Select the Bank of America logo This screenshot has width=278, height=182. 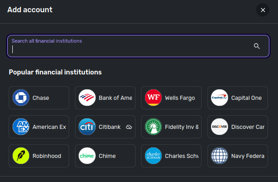click(87, 98)
